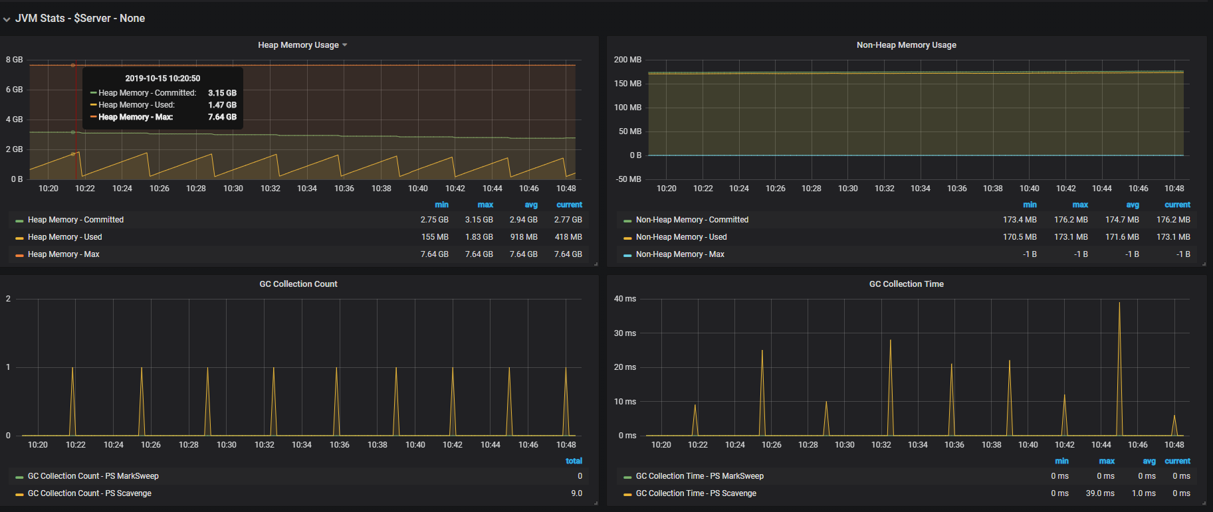Click Heap Memory - Used current value 418 MB
The height and width of the screenshot is (512, 1213).
point(568,237)
